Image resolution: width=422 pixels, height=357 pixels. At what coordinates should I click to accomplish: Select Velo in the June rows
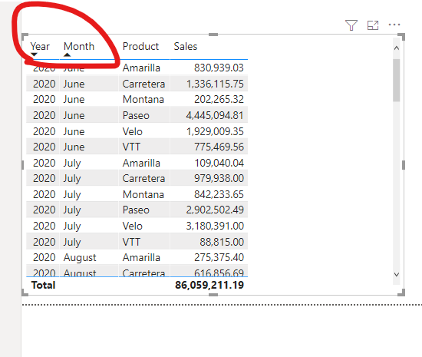pyautogui.click(x=133, y=131)
